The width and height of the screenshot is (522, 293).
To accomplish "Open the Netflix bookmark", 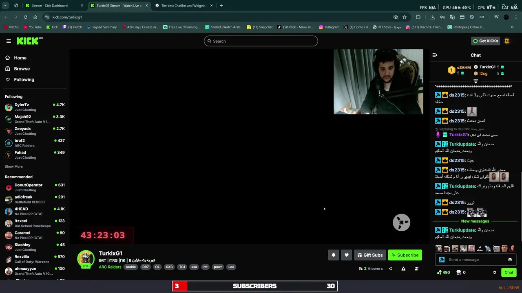I will click(x=11, y=27).
